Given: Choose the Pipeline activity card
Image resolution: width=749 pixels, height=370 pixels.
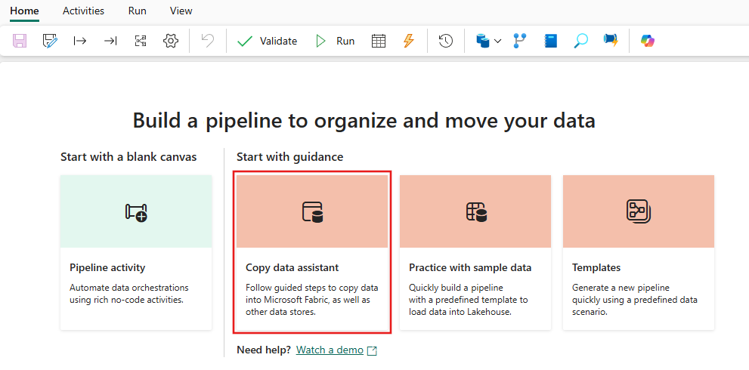Looking at the screenshot, I should [136, 251].
